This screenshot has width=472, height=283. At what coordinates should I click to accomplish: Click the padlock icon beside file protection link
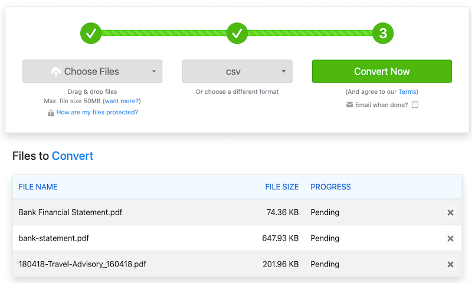tap(51, 113)
